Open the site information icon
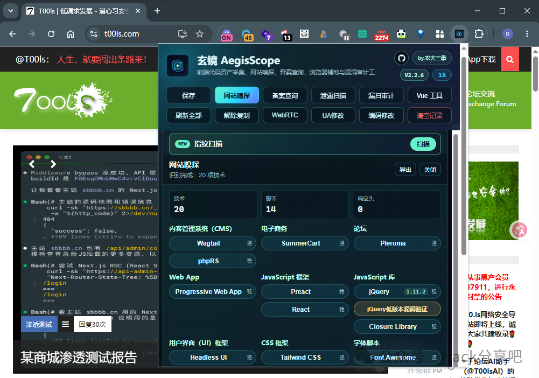Viewport: 539px width, 378px height. click(x=94, y=34)
